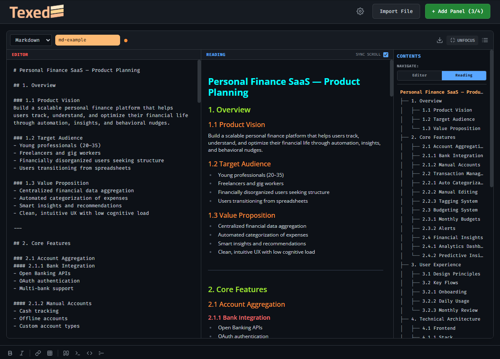The height and width of the screenshot is (359, 500).
Task: Open settings with the gear icon
Action: [360, 11]
